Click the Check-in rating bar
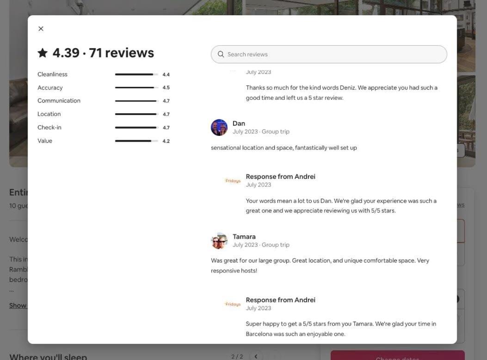The image size is (487, 360). pos(136,128)
